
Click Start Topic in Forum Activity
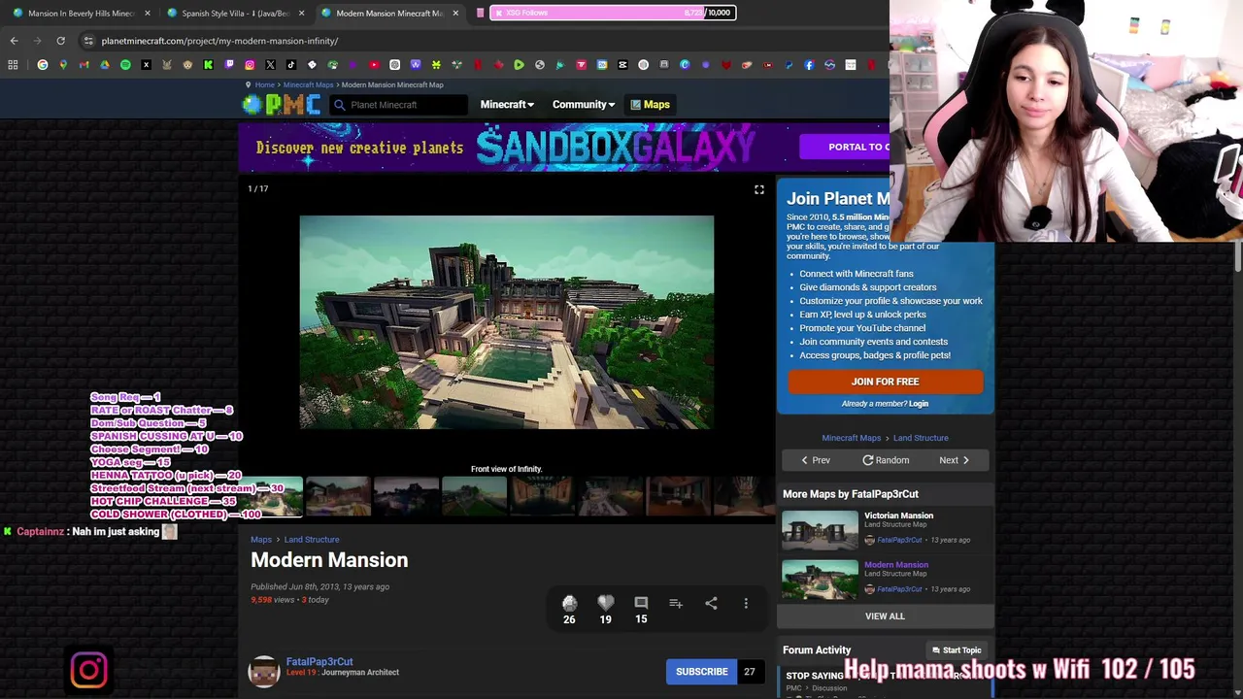point(957,650)
